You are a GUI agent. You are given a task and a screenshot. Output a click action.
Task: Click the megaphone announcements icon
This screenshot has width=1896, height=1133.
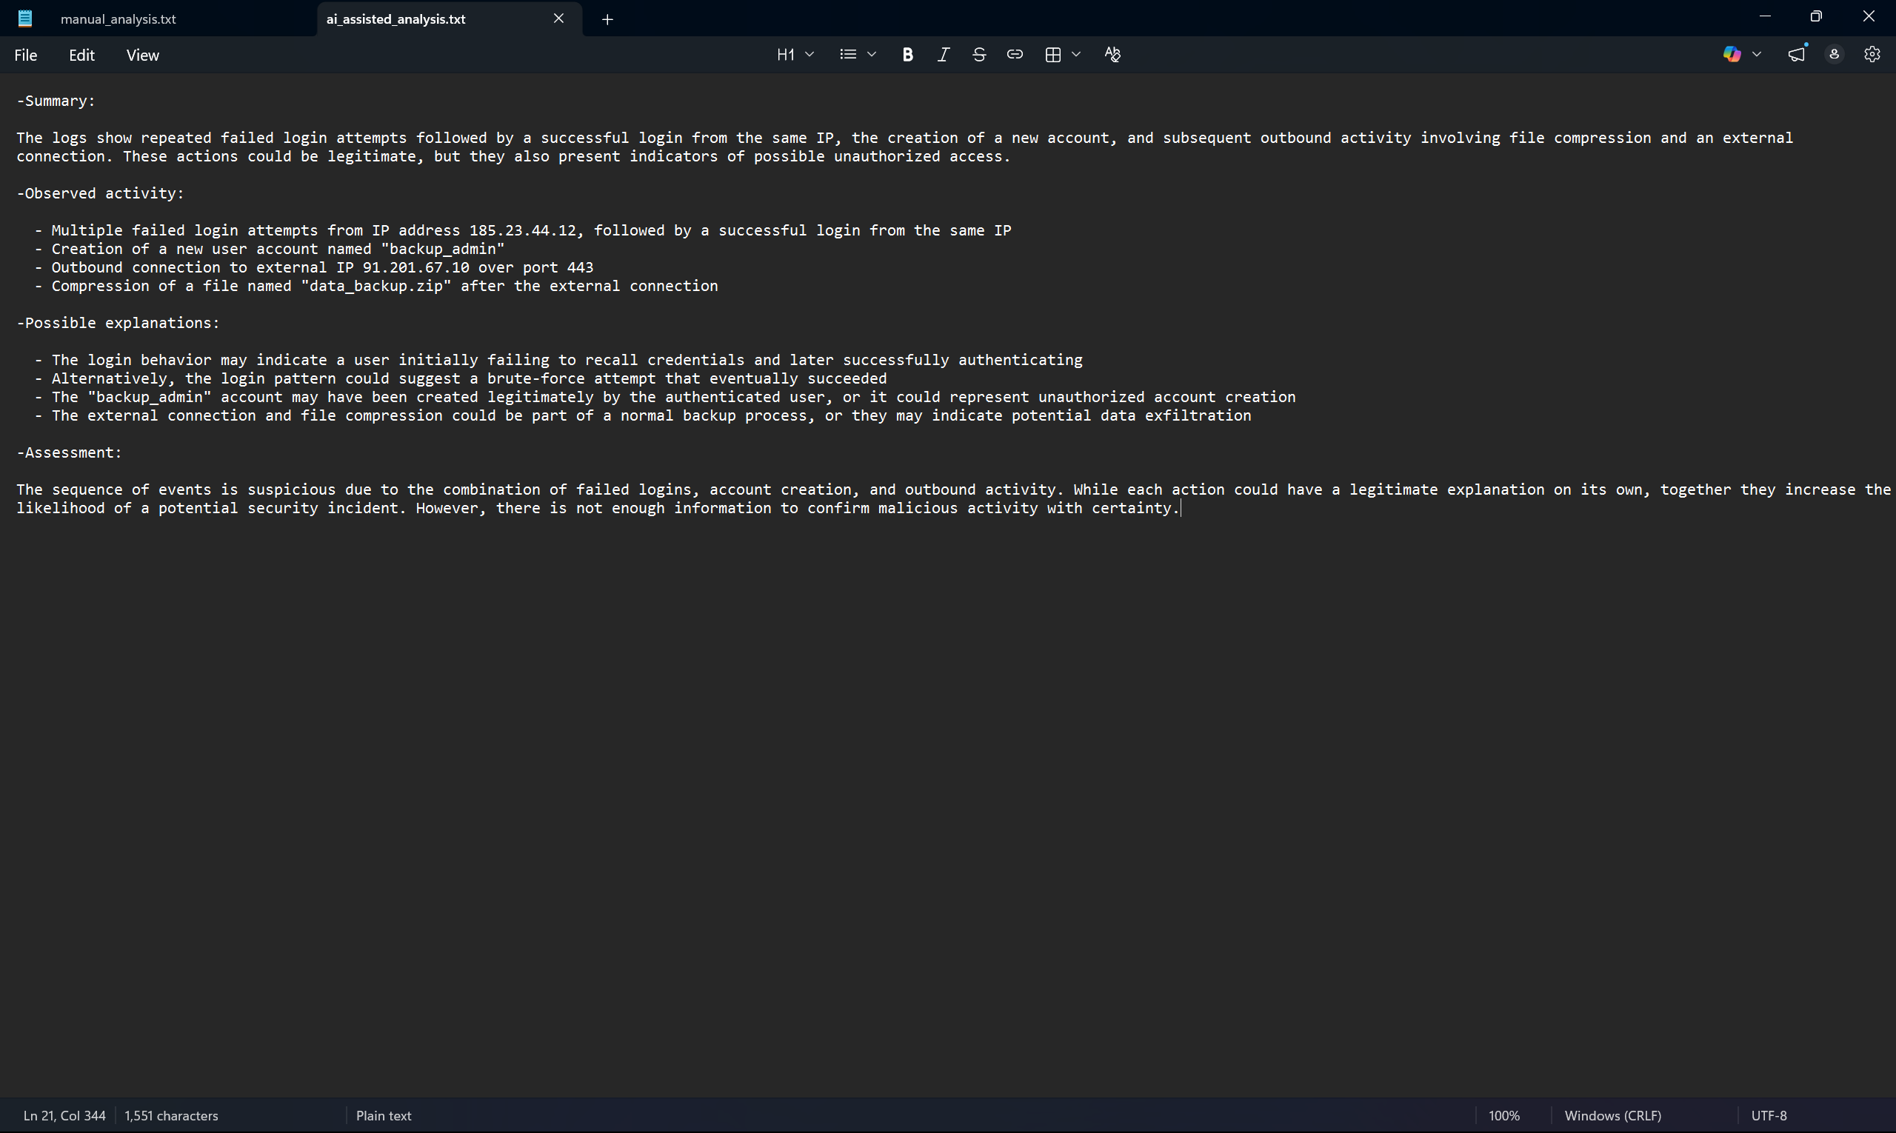pos(1796,54)
